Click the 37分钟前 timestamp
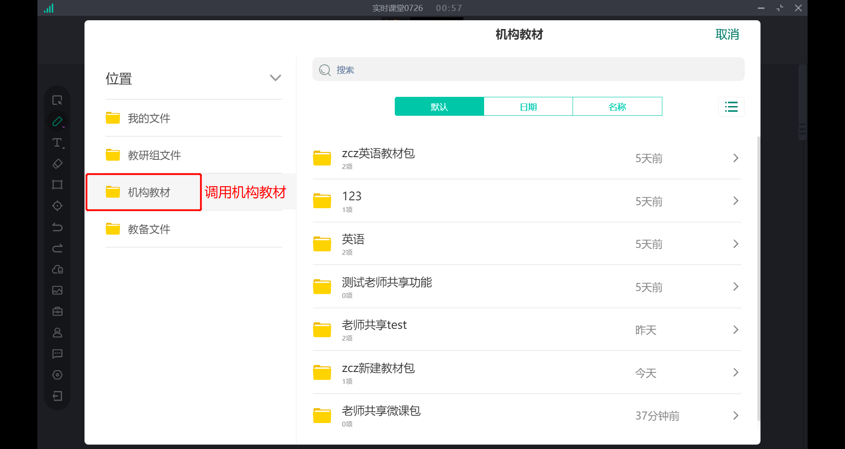Screen dimensions: 845x449 [x=657, y=416]
